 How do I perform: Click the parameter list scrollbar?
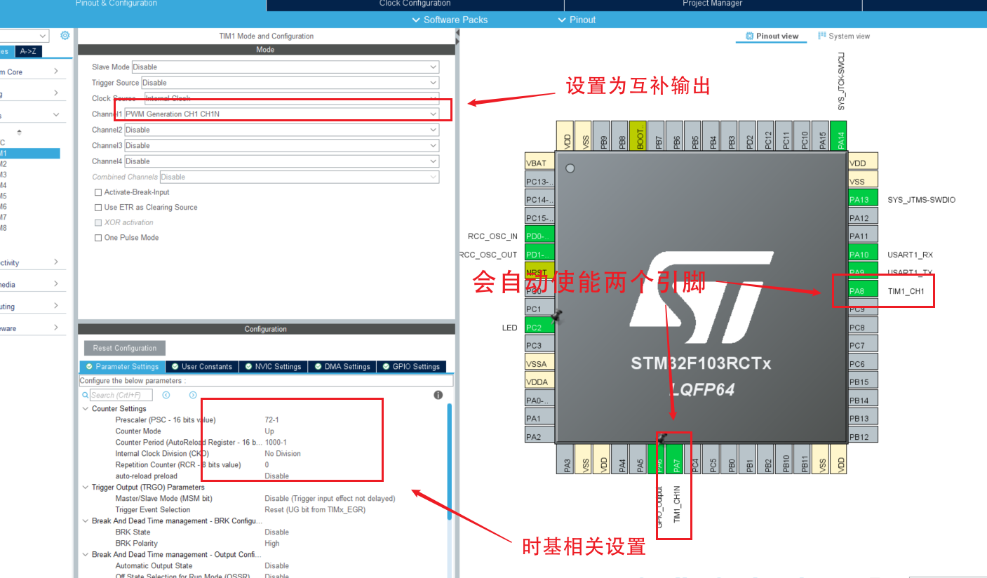point(450,462)
